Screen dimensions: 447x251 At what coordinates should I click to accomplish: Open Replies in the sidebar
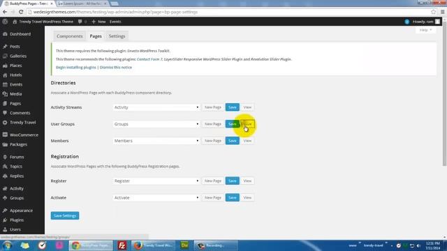[x=17, y=176]
